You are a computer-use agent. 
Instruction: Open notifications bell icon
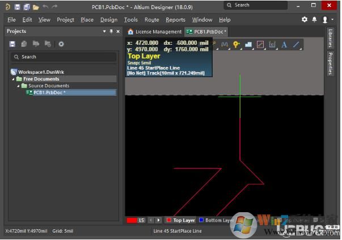(x=315, y=19)
